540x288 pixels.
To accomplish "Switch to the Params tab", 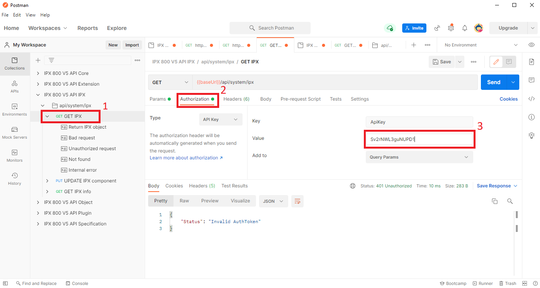I will [x=160, y=99].
